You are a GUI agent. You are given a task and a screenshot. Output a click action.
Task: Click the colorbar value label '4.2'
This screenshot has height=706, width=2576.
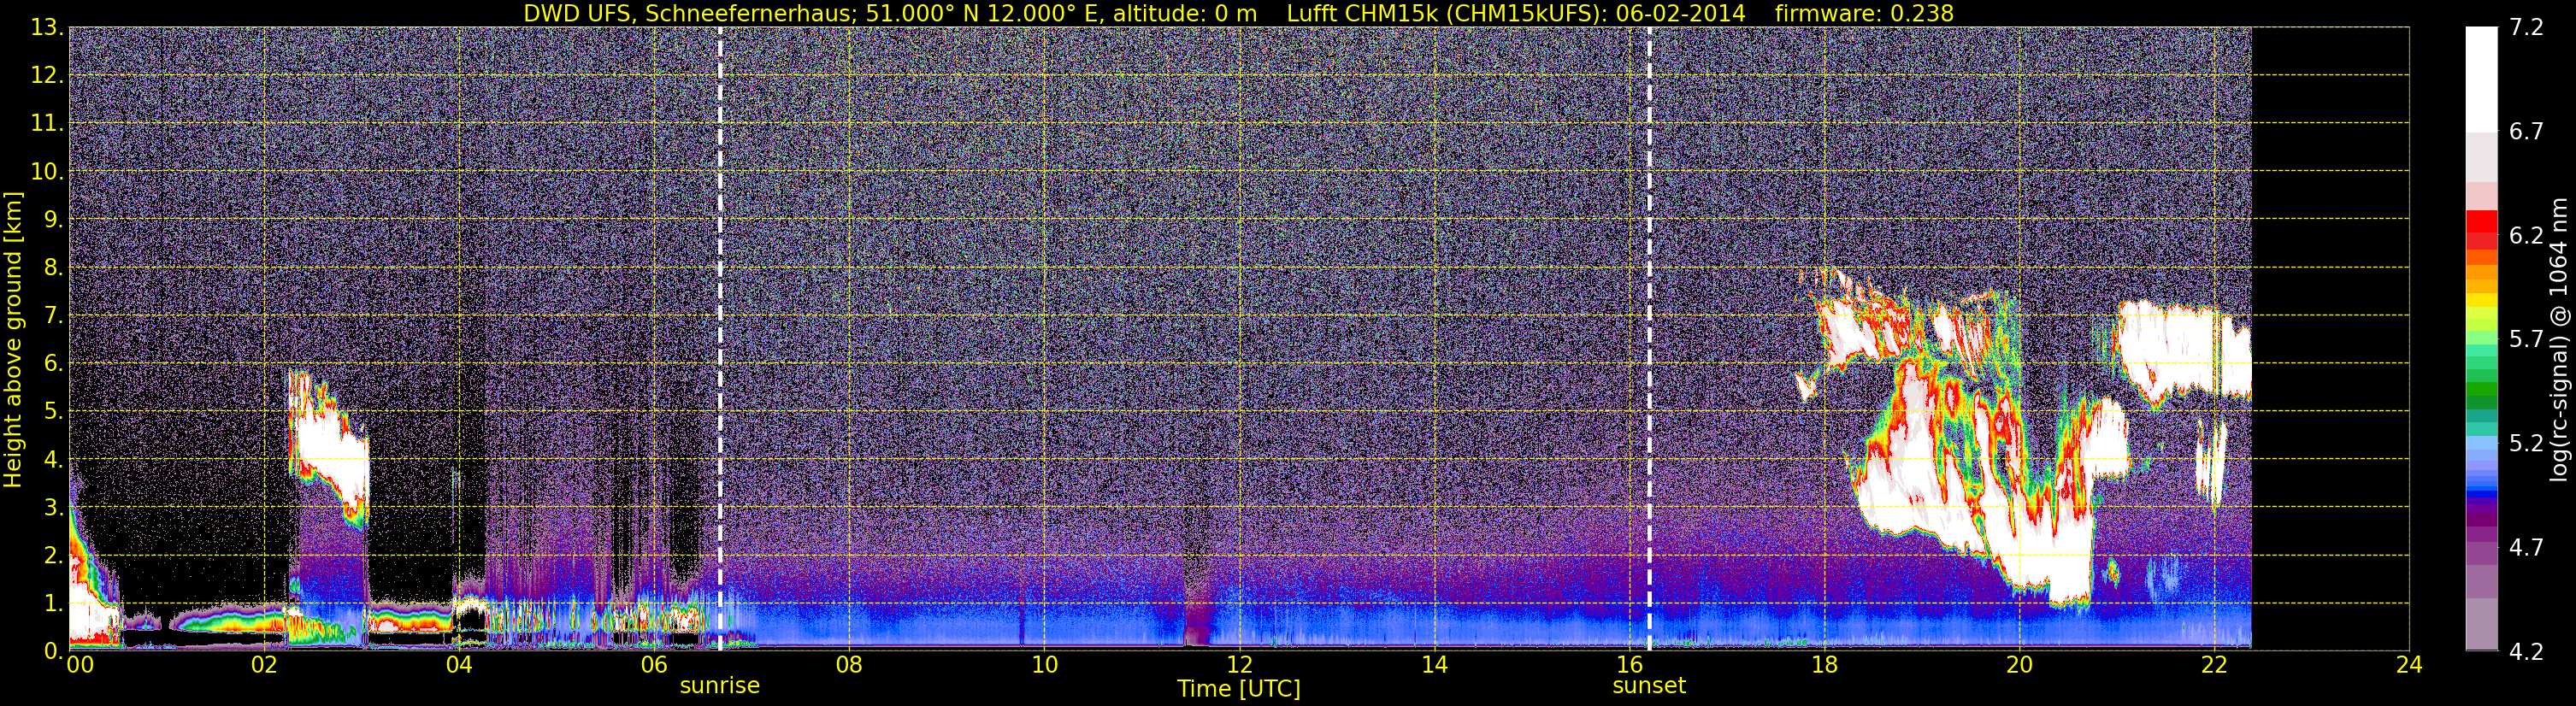click(x=2526, y=652)
